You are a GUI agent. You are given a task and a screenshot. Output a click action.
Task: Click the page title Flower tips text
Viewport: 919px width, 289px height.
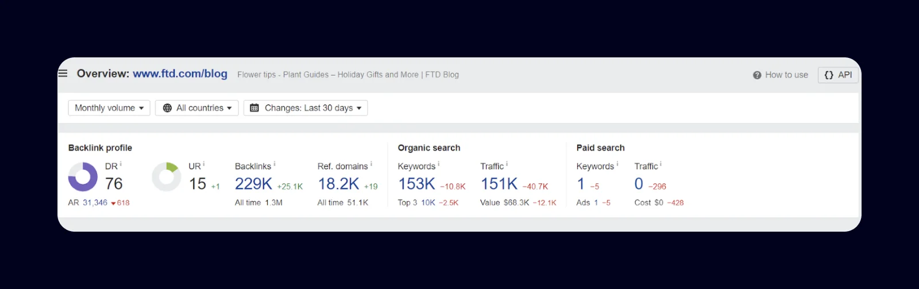348,75
